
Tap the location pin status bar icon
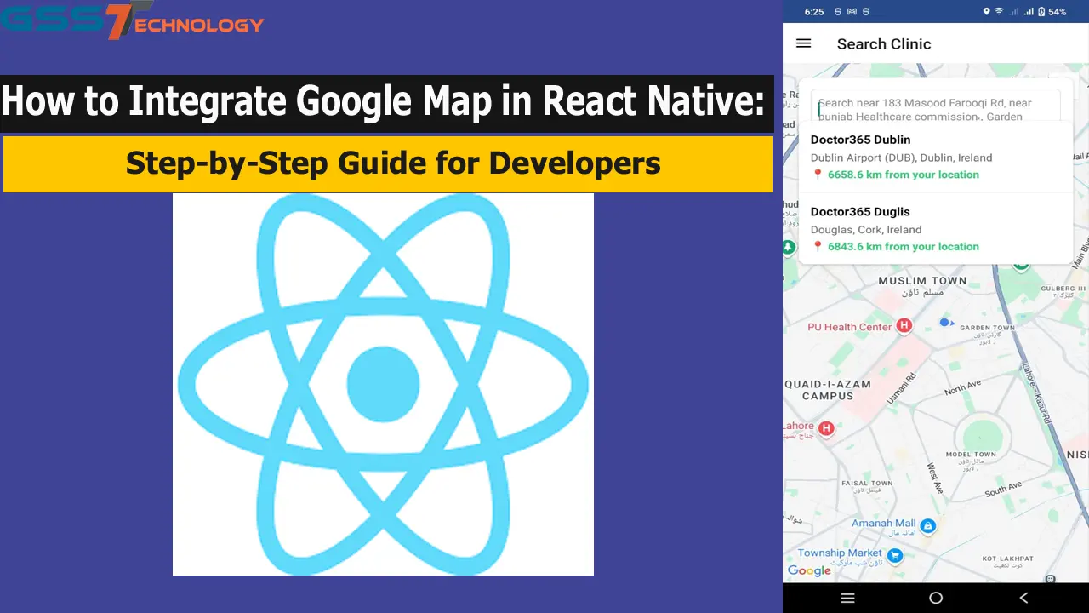coord(986,12)
